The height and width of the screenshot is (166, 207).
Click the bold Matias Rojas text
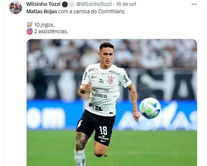pyautogui.click(x=42, y=11)
